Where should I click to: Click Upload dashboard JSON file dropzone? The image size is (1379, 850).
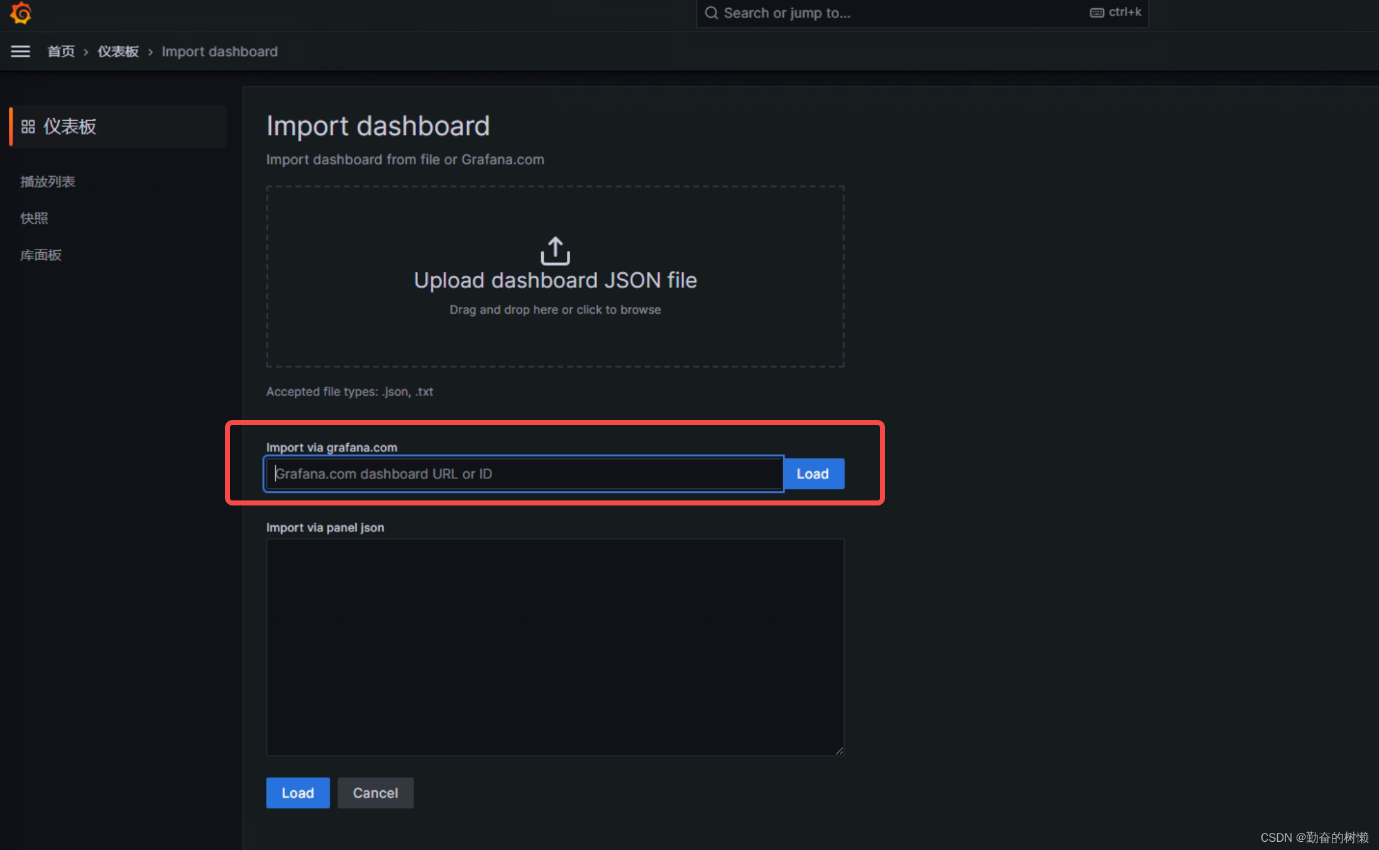[x=555, y=276]
